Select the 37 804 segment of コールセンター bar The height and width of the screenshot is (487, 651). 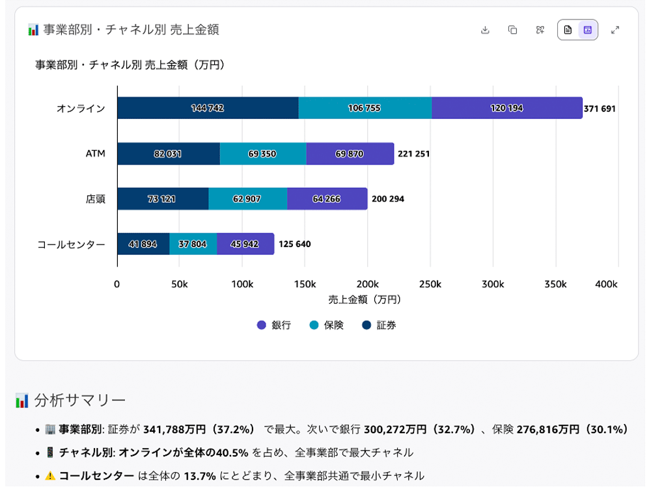tap(193, 244)
